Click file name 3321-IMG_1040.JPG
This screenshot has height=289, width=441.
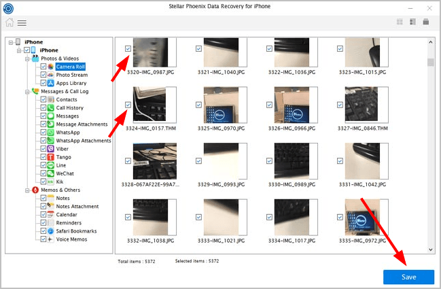point(221,72)
